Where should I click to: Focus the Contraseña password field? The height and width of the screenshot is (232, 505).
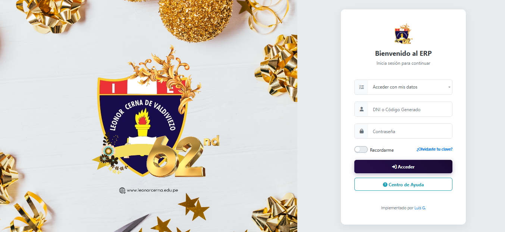point(410,131)
